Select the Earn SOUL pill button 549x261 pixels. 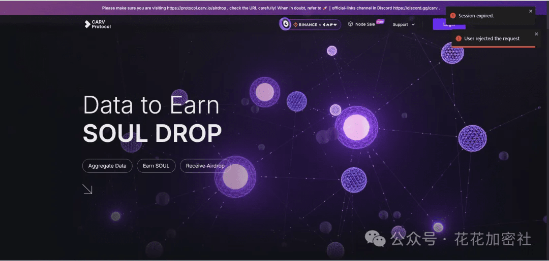156,166
